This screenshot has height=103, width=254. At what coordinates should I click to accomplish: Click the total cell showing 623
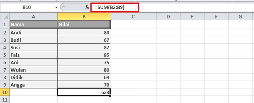click(x=84, y=92)
